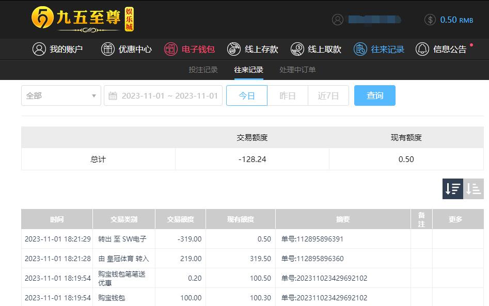Click the timestamp 2023-11-01 18:21:29
Viewport: 489px width, 306px height.
[58, 239]
